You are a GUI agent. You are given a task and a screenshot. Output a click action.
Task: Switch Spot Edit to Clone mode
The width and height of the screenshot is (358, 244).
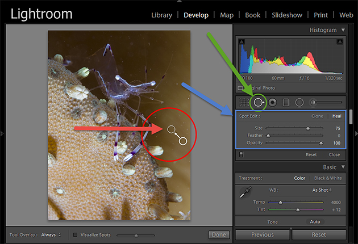317,116
